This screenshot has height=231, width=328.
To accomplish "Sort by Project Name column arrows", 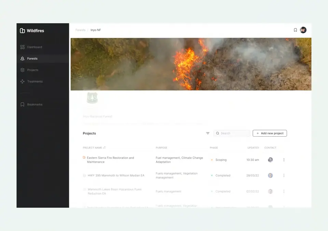I will click(104, 148).
